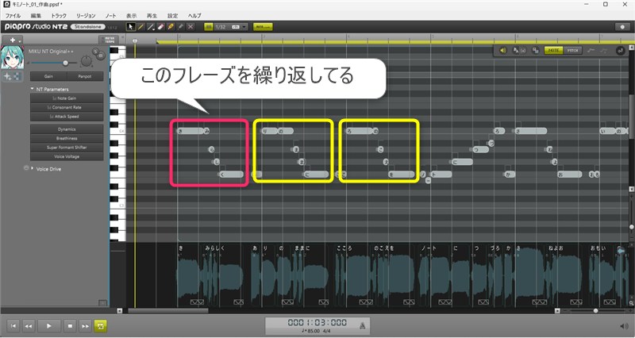
Task: Click the lyric/phoneme display icon
Action: click(518, 51)
